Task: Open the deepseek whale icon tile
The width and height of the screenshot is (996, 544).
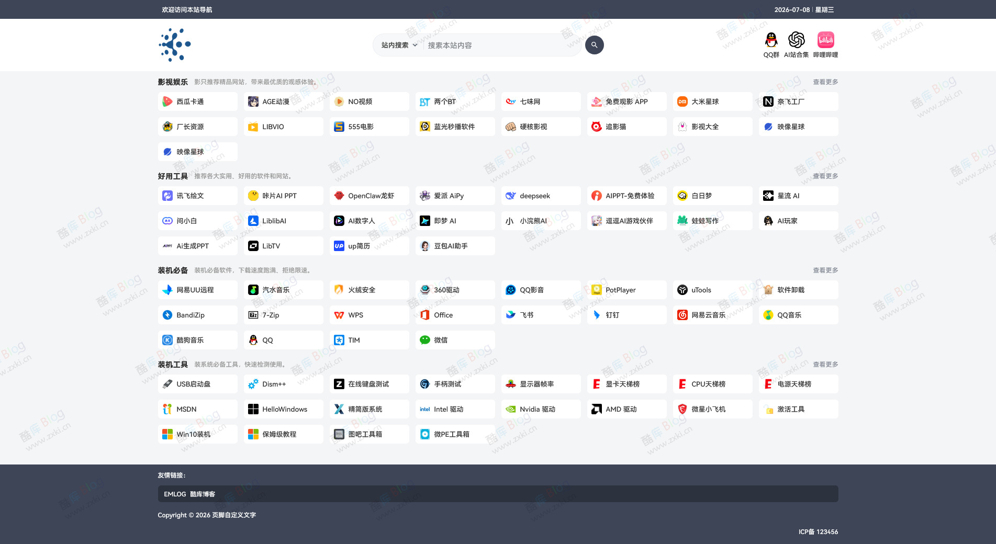Action: point(541,196)
